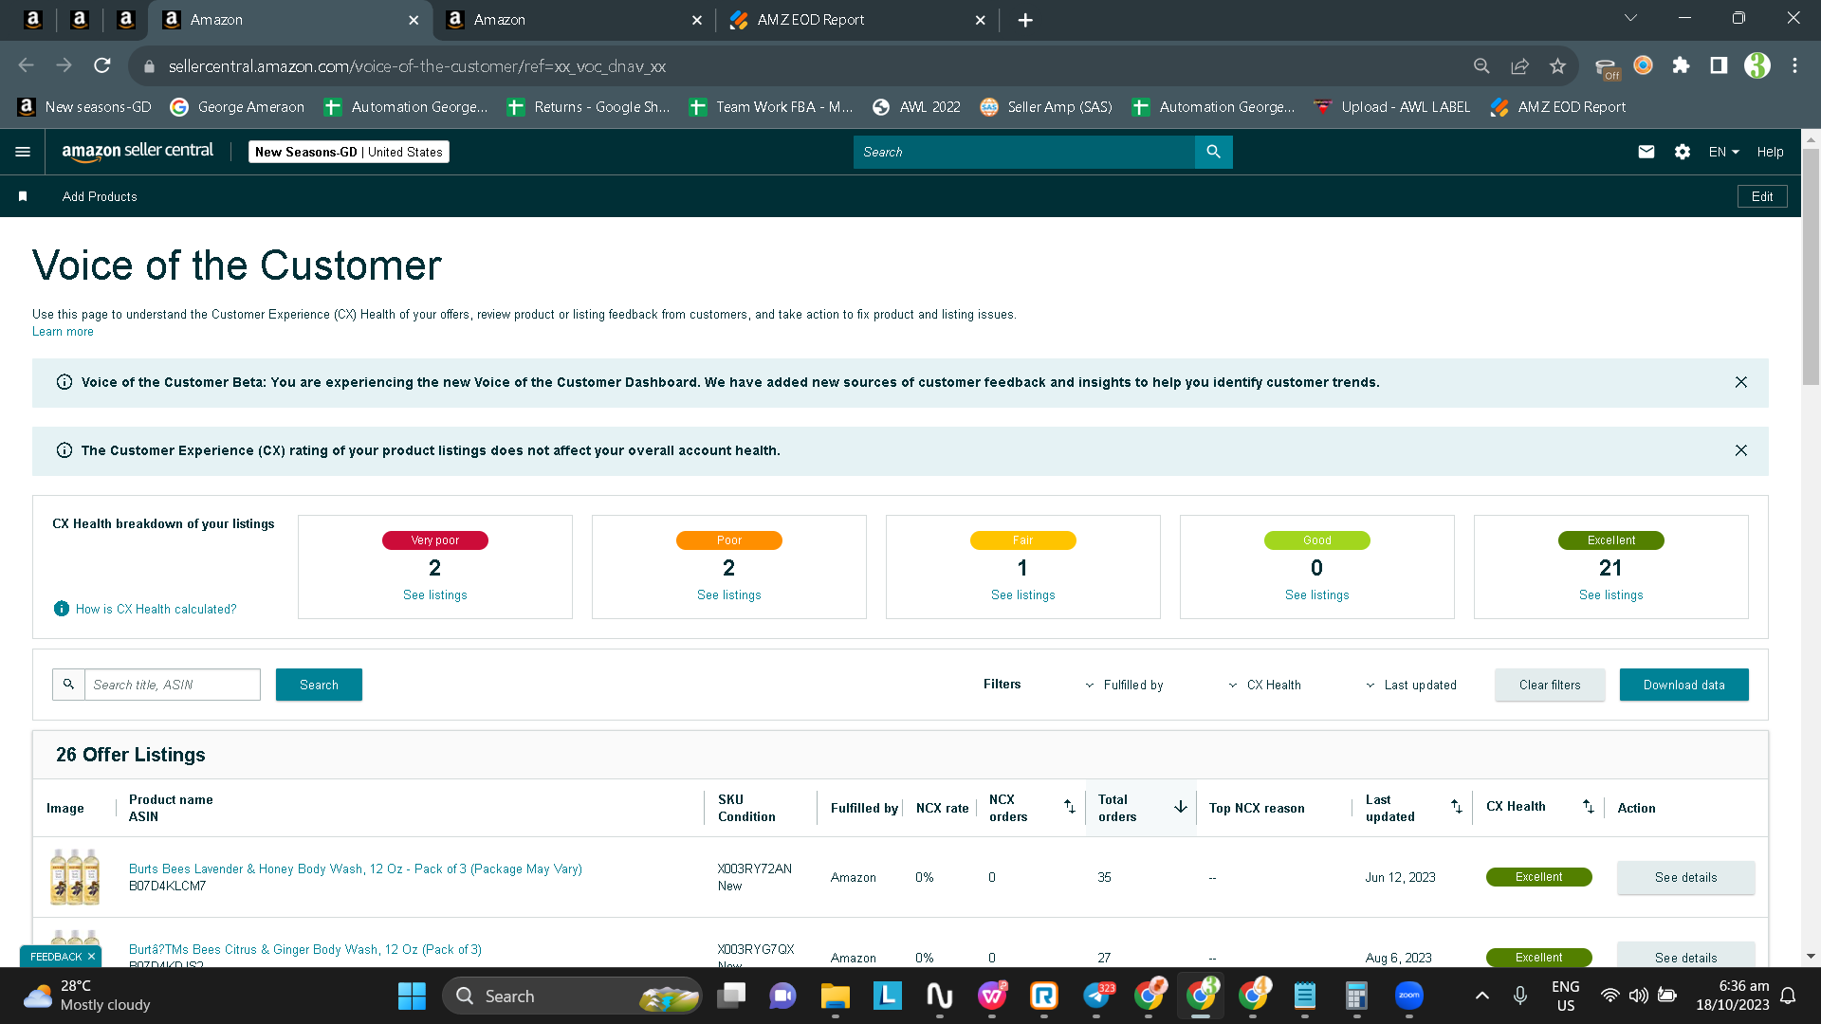
Task: Click the Amazon Seller Central logo
Action: pos(138,152)
